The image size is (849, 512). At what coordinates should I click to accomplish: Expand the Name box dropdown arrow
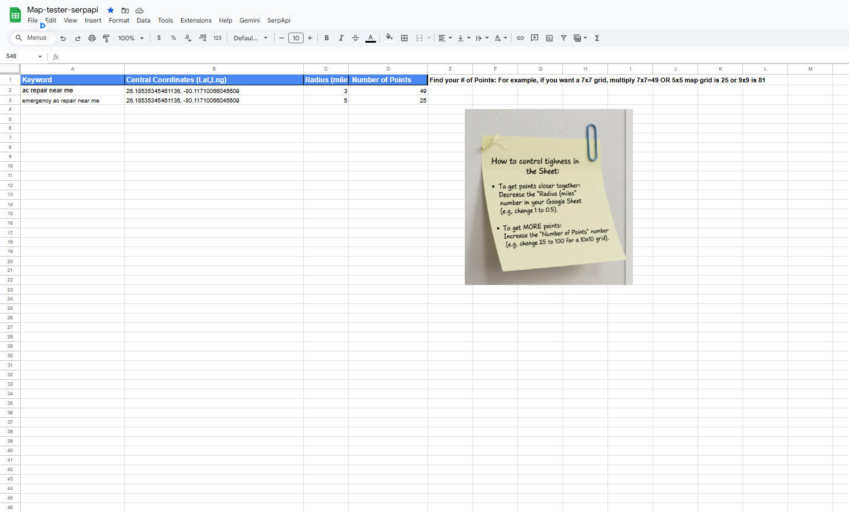click(40, 57)
